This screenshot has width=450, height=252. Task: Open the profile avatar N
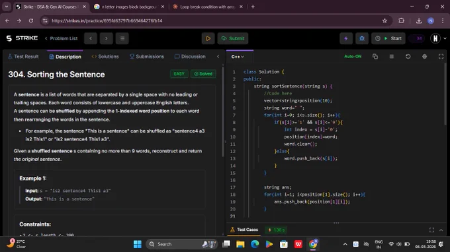(435, 38)
